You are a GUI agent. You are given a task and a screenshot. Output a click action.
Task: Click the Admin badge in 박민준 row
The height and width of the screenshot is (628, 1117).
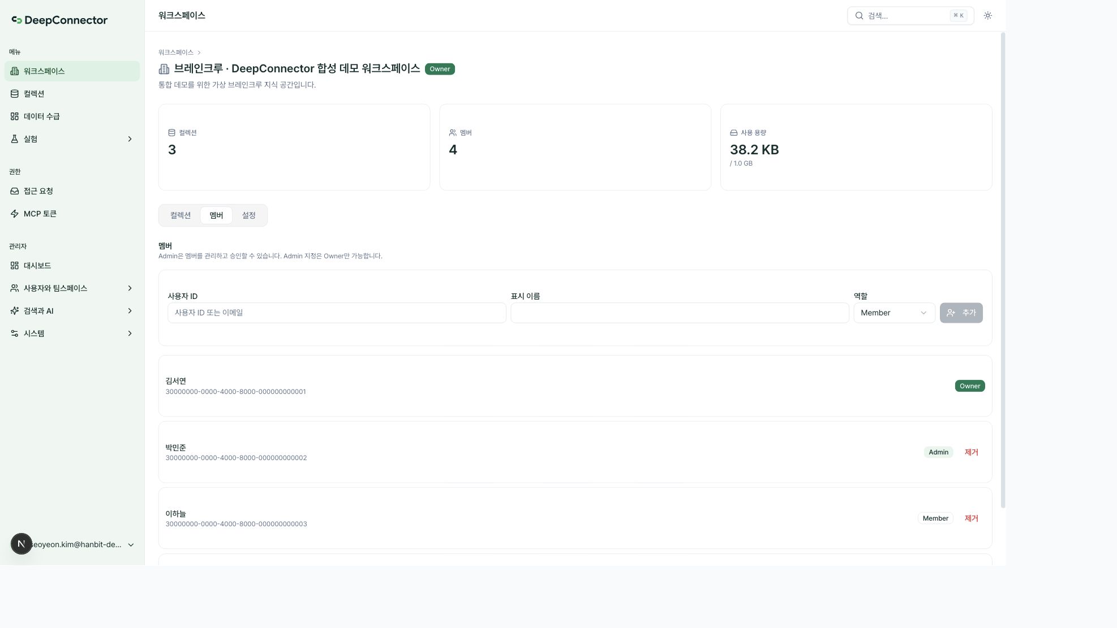pos(938,452)
